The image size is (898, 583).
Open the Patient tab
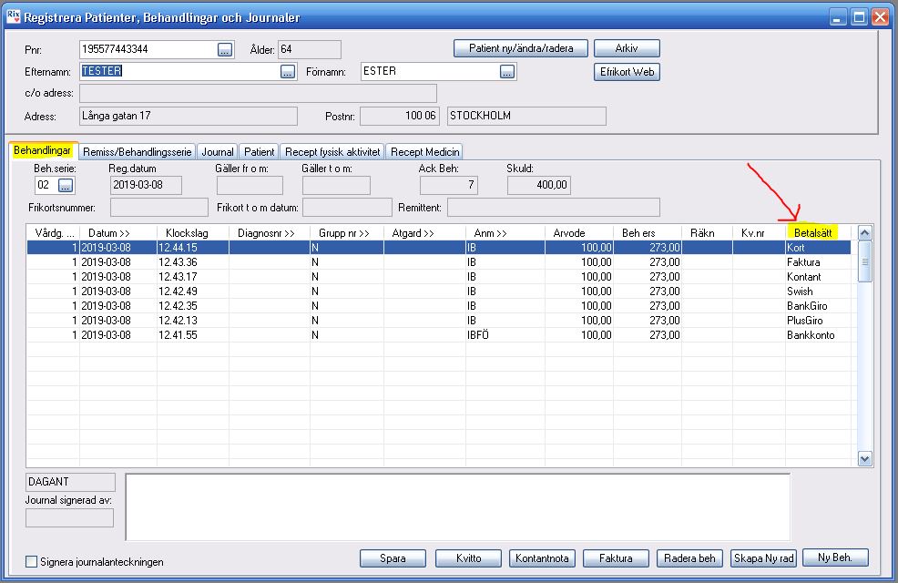(x=259, y=152)
